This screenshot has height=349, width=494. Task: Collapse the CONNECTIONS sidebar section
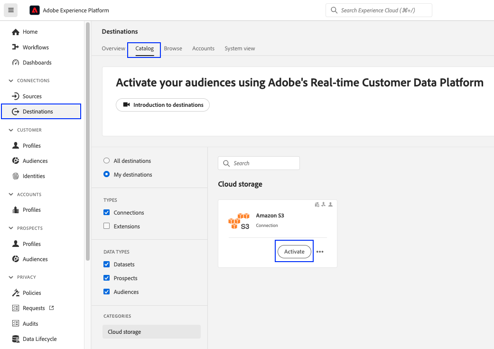[11, 81]
